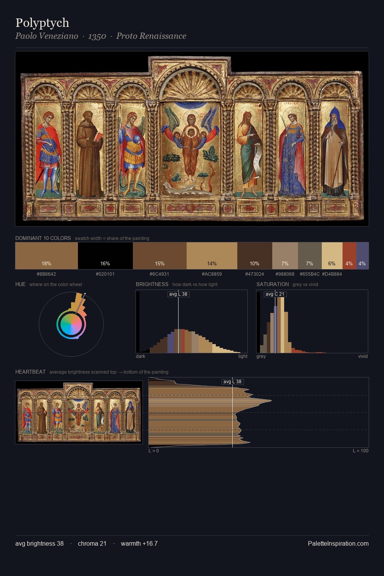Click the #8B6642 brown swatch at 18%
The image size is (384, 576).
click(46, 256)
